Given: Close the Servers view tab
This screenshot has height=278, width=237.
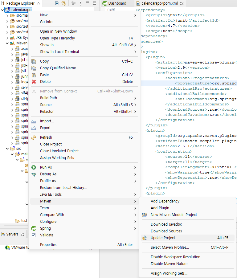Looking at the screenshot, I should pos(22,234).
